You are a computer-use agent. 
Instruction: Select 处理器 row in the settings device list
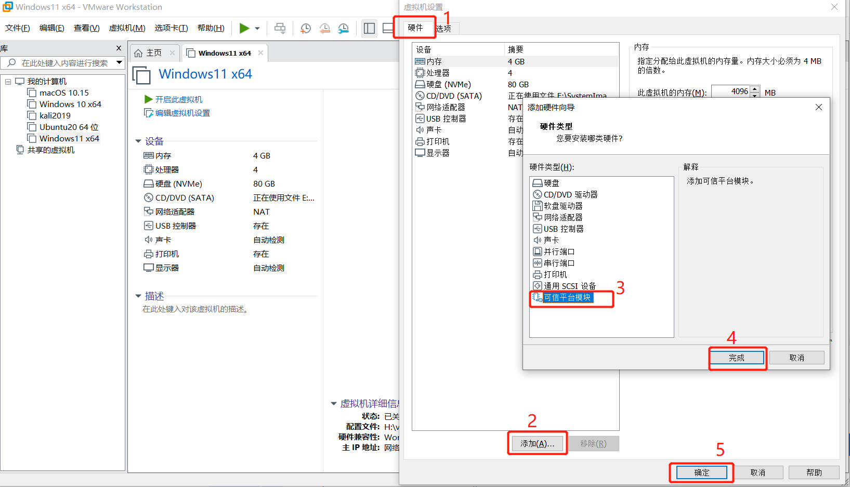coord(516,73)
